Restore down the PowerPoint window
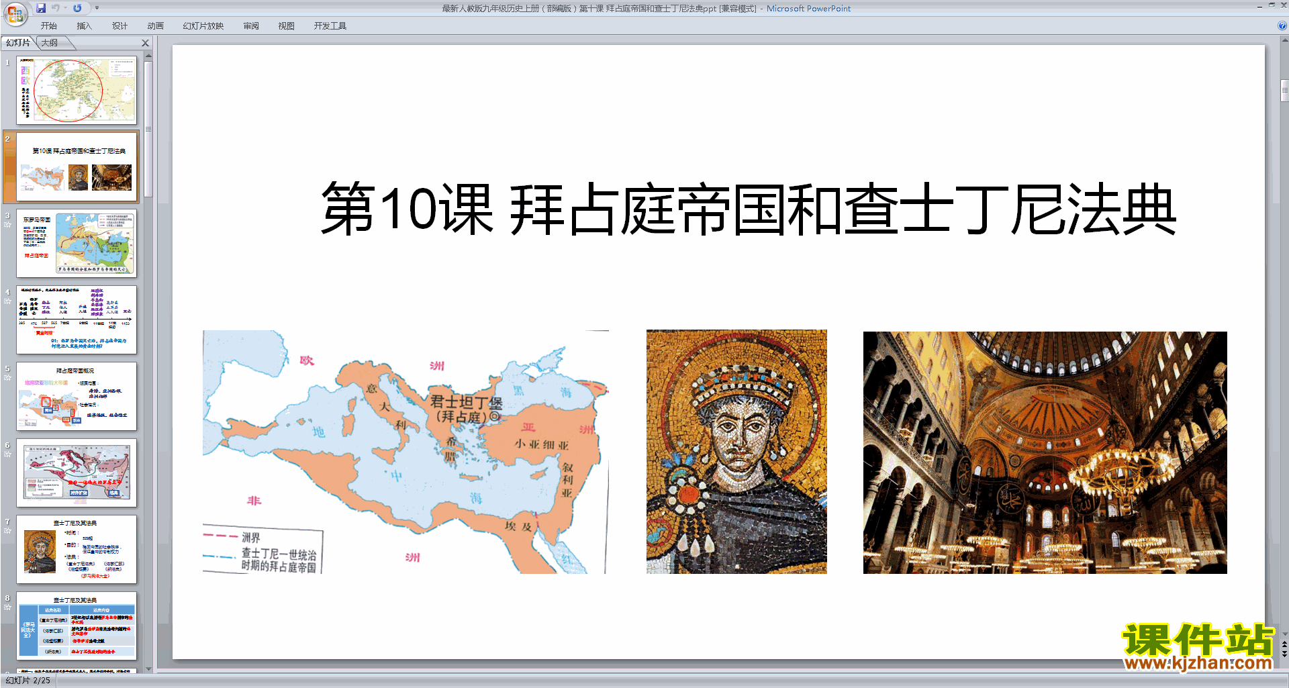The image size is (1289, 688). click(1272, 5)
